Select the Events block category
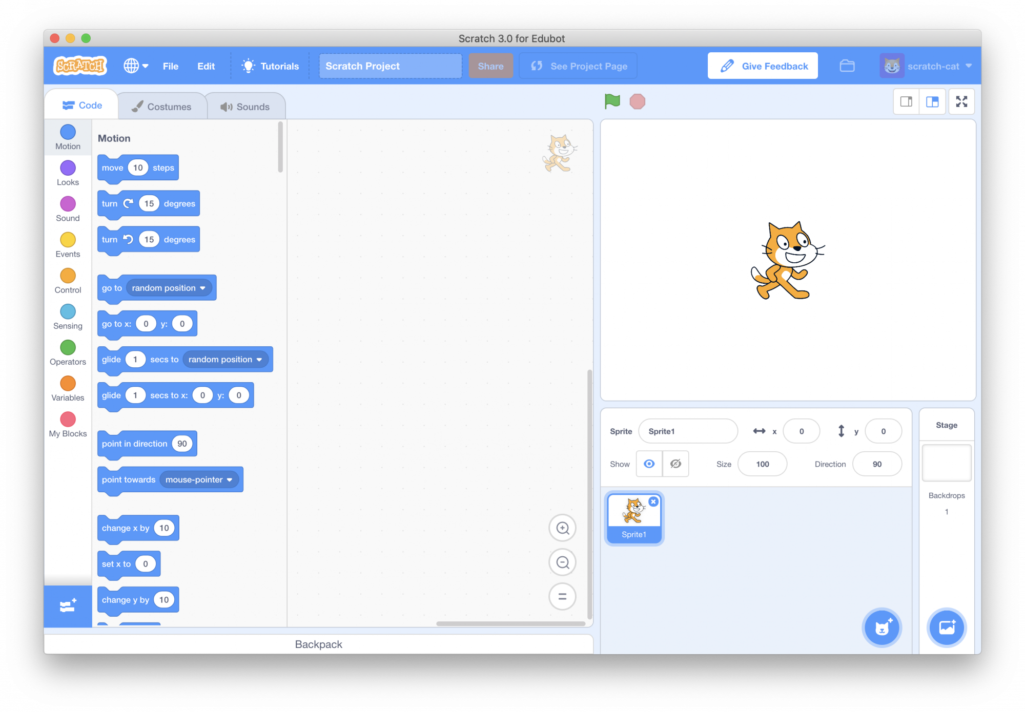Image resolution: width=1025 pixels, height=712 pixels. point(67,253)
